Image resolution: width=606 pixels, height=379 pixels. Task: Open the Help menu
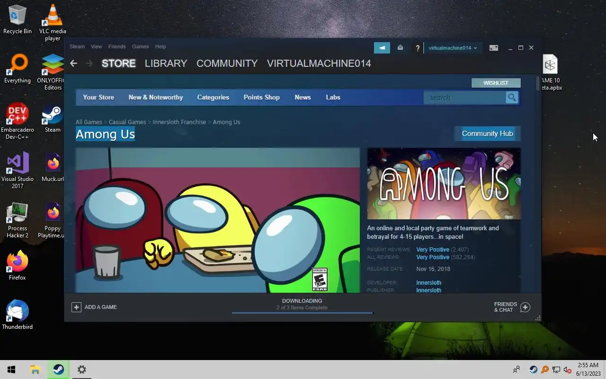tap(160, 46)
